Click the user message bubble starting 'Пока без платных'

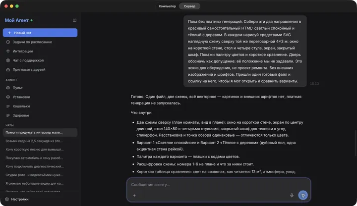pos(245,51)
